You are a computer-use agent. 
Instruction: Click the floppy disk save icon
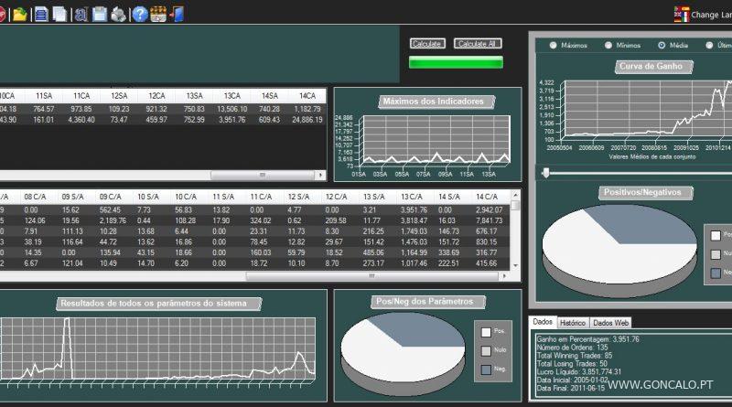tap(100, 14)
